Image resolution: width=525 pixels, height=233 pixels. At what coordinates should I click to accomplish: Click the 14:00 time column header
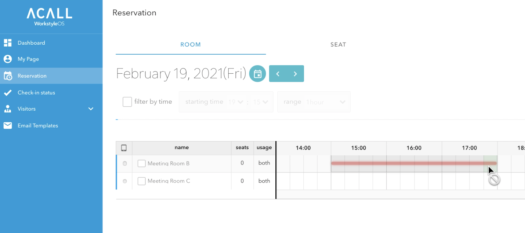[303, 148]
